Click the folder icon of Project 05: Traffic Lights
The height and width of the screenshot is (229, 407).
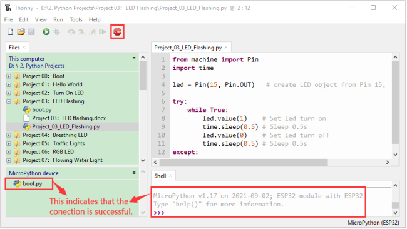17,143
